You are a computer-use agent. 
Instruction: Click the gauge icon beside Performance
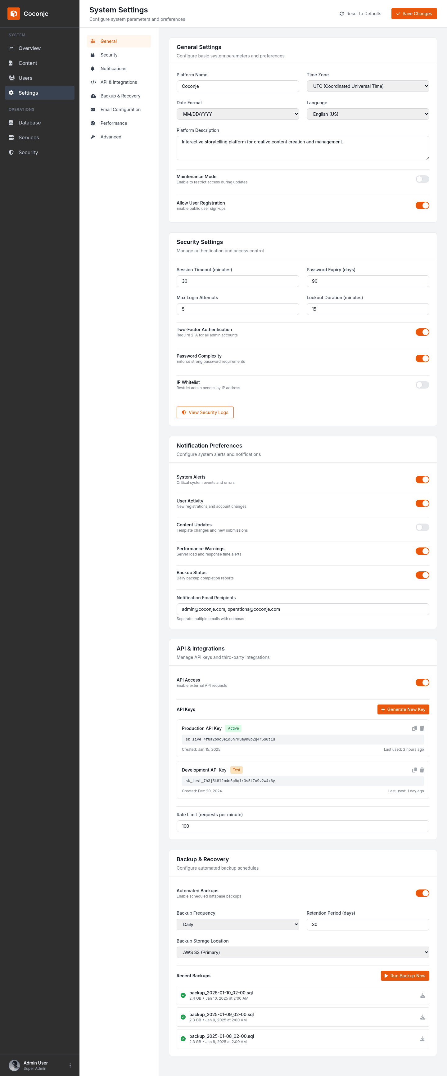pos(93,123)
